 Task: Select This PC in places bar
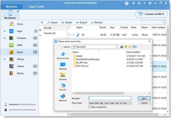pyautogui.click(x=63, y=87)
